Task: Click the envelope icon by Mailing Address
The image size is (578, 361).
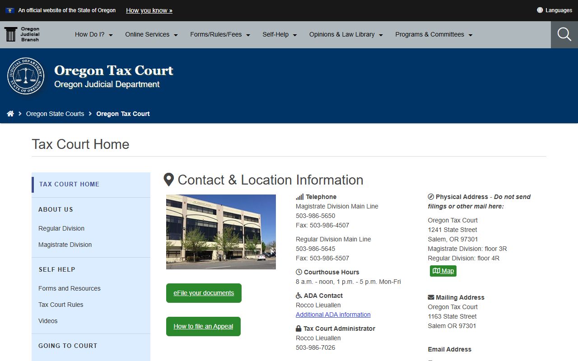Action: [431, 297]
